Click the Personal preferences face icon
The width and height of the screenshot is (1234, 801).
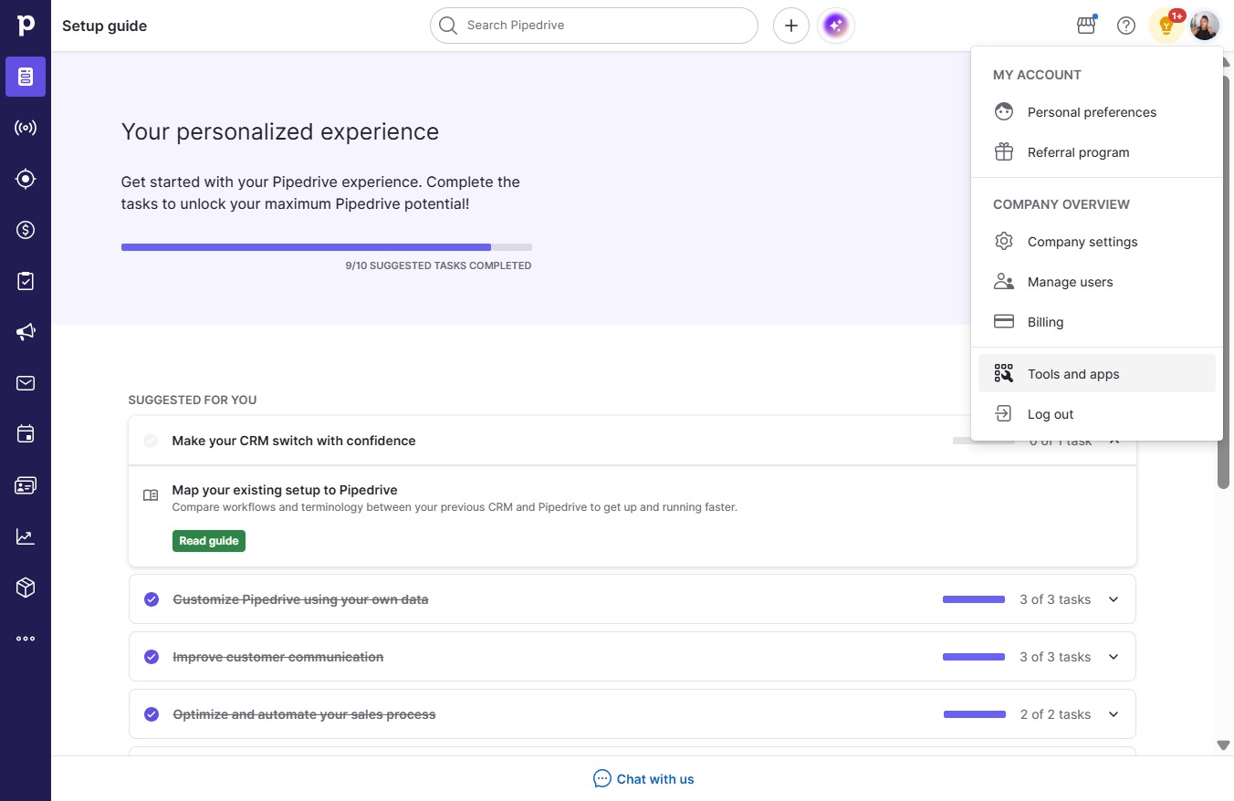coord(1004,112)
